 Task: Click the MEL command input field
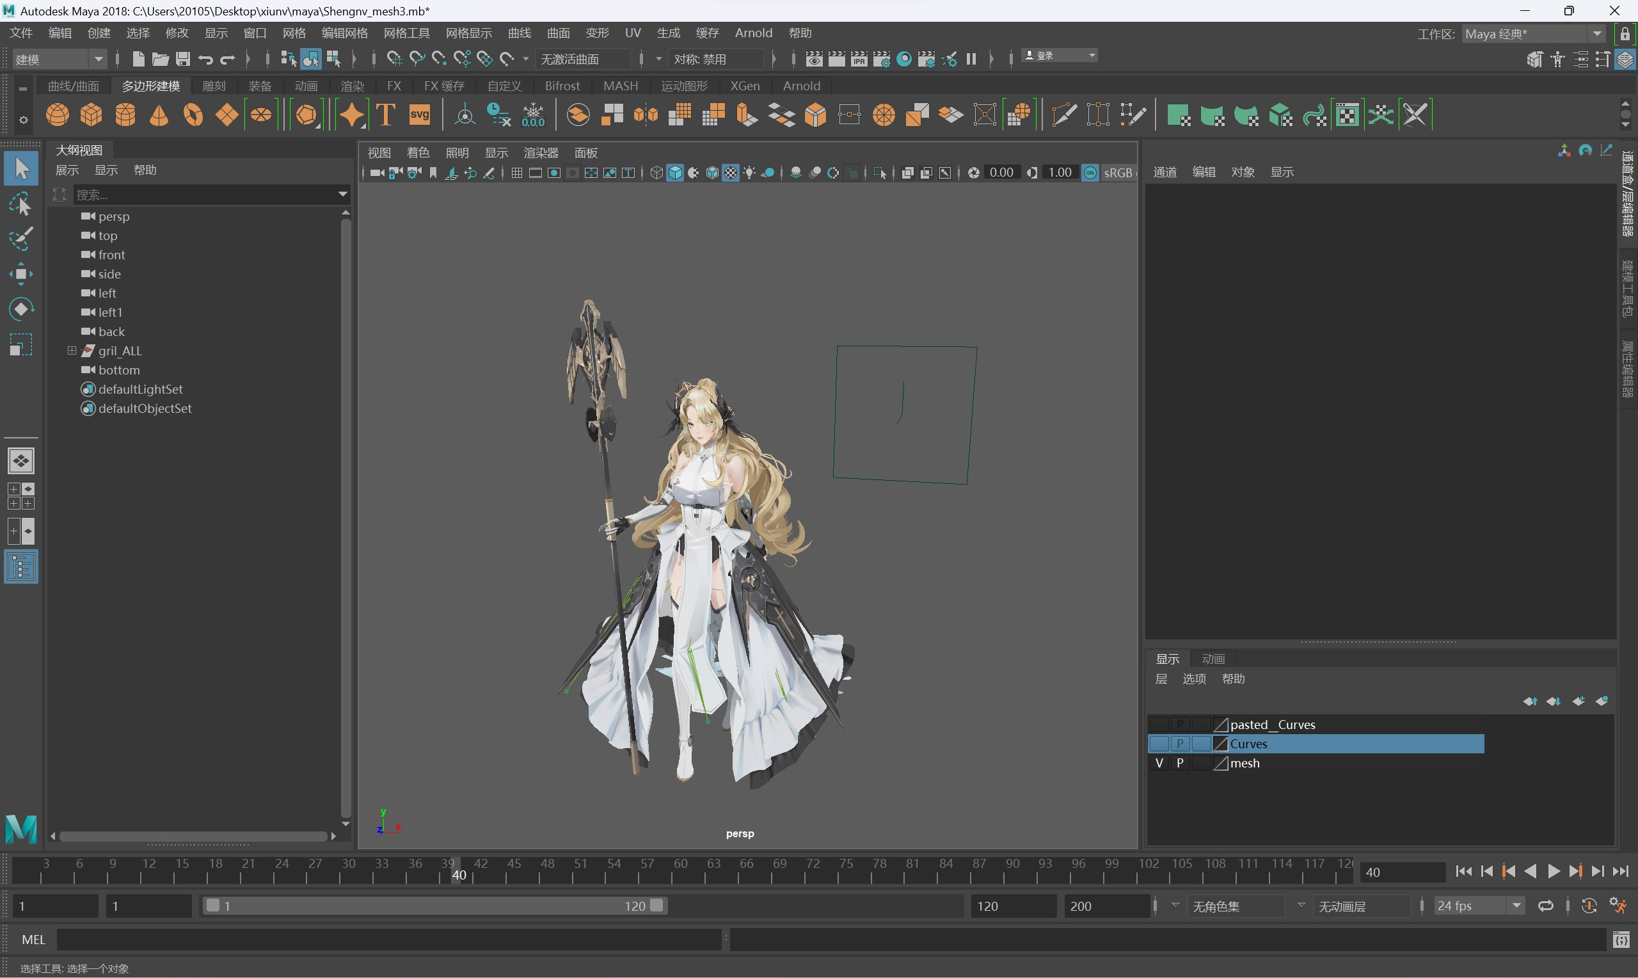click(x=388, y=940)
